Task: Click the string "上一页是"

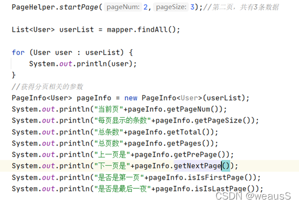Action: (112, 154)
